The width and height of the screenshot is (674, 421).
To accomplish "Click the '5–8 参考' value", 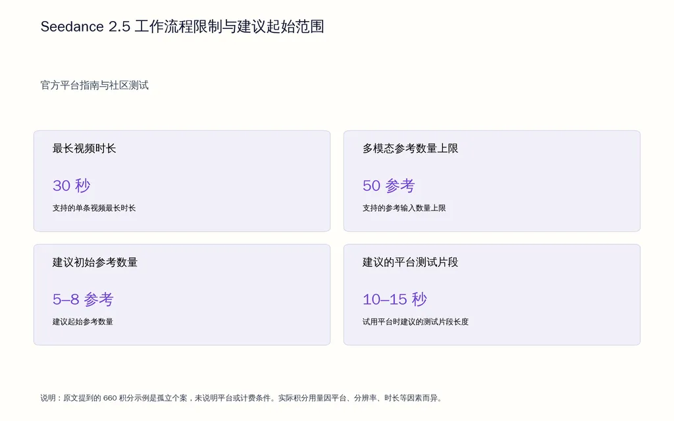I will 83,299.
